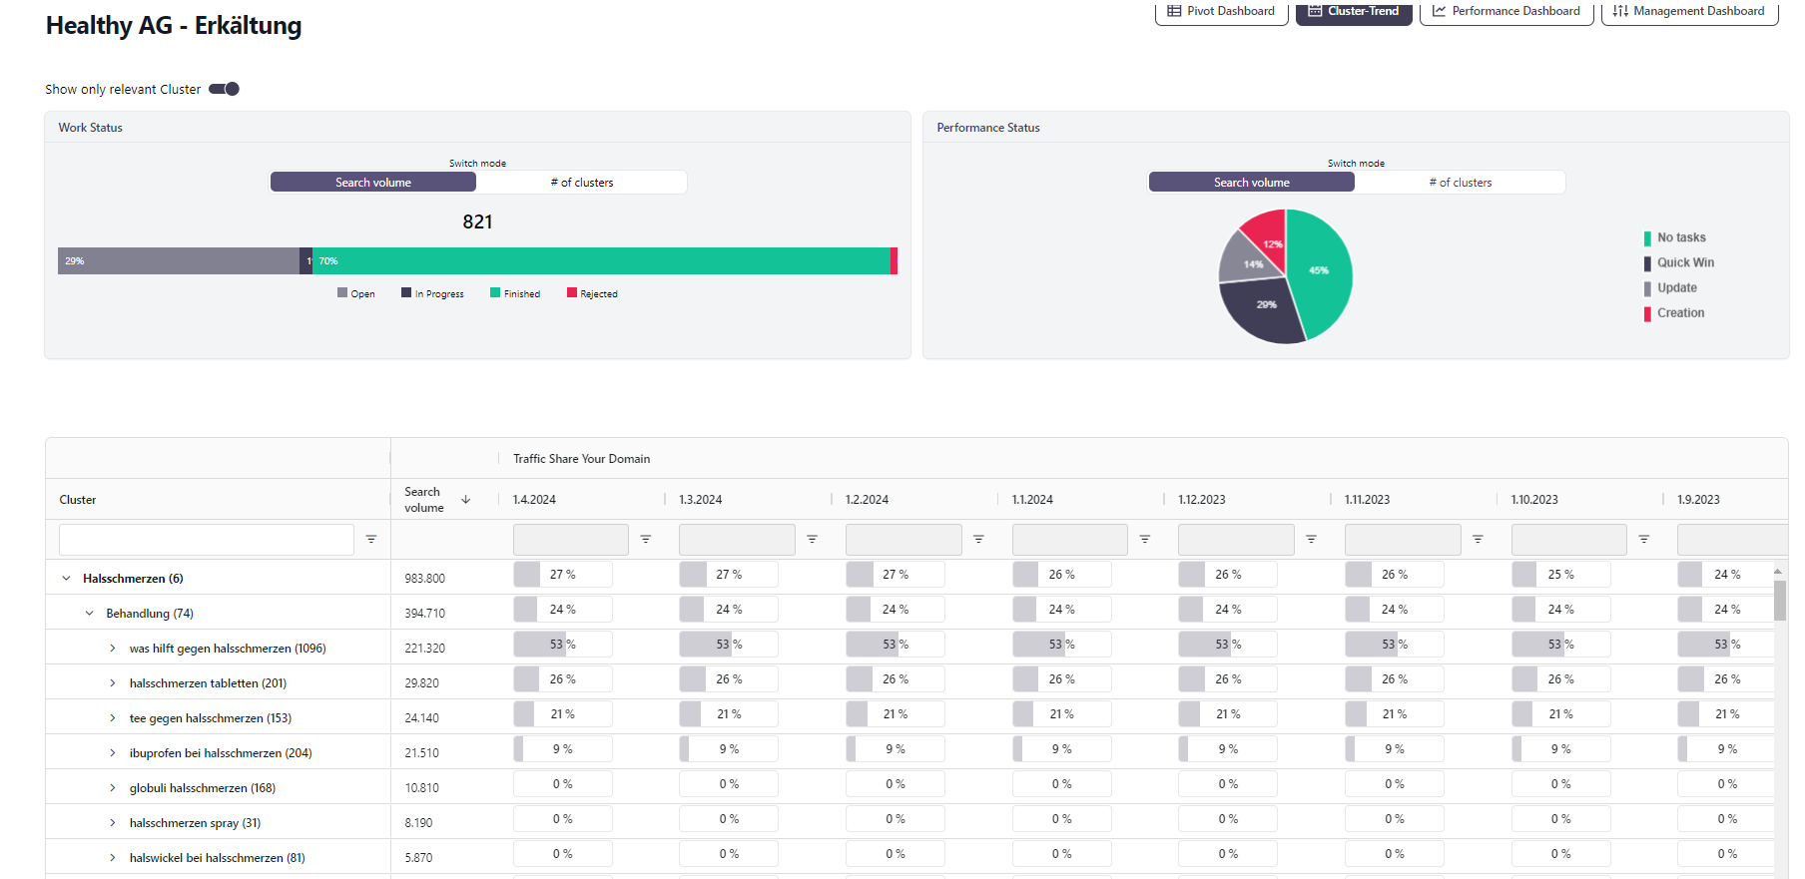The width and height of the screenshot is (1805, 879).
Task: Sort by Search volume arrow icon
Action: tap(466, 499)
